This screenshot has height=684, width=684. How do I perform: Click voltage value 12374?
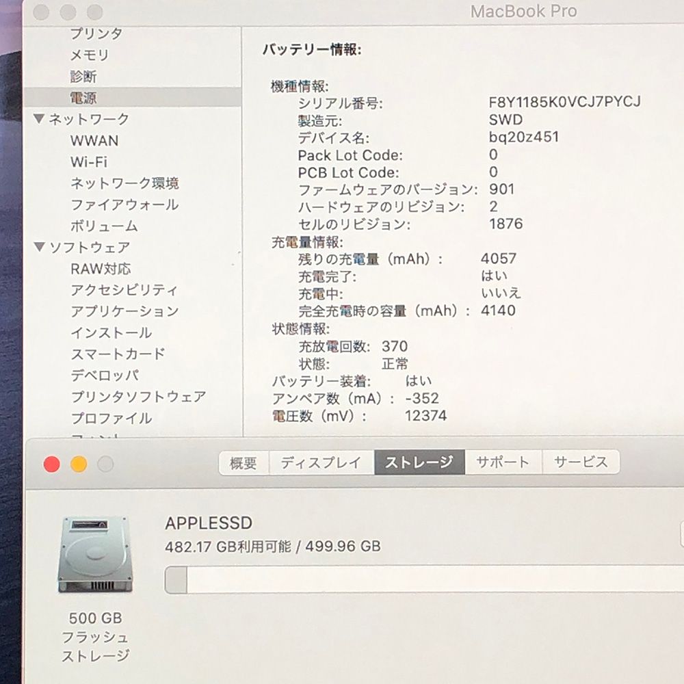425,415
